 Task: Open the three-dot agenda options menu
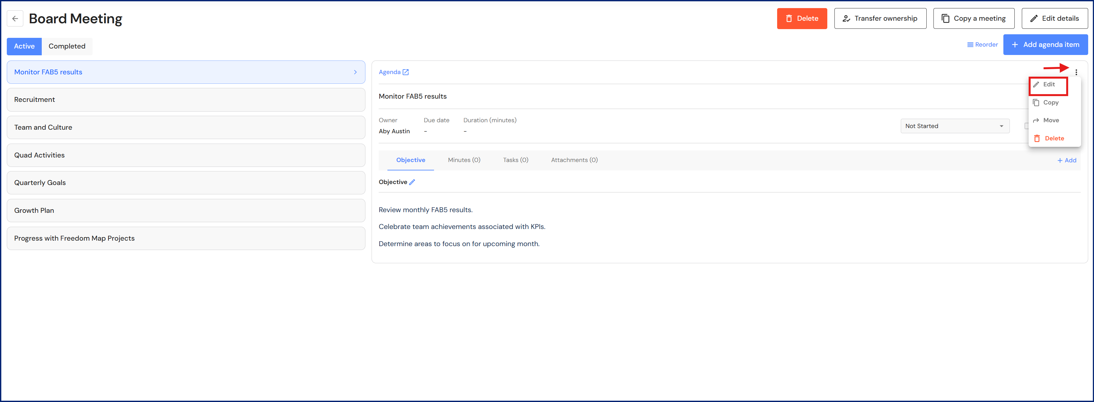coord(1076,72)
